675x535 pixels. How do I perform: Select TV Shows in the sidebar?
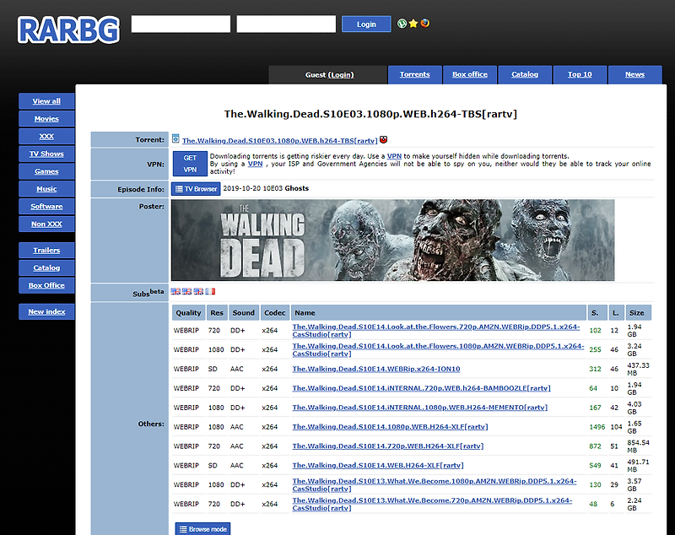click(46, 154)
